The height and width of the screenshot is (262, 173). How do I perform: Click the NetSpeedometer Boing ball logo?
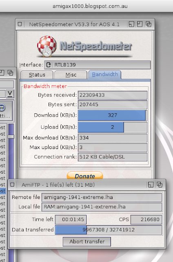click(47, 46)
